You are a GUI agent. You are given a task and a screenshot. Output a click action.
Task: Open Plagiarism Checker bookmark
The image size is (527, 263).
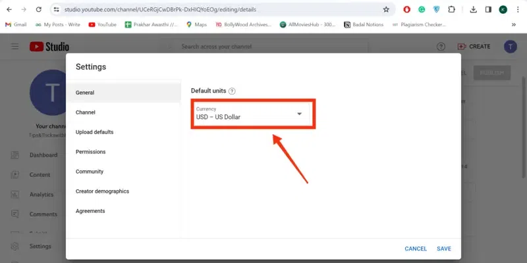coord(419,24)
